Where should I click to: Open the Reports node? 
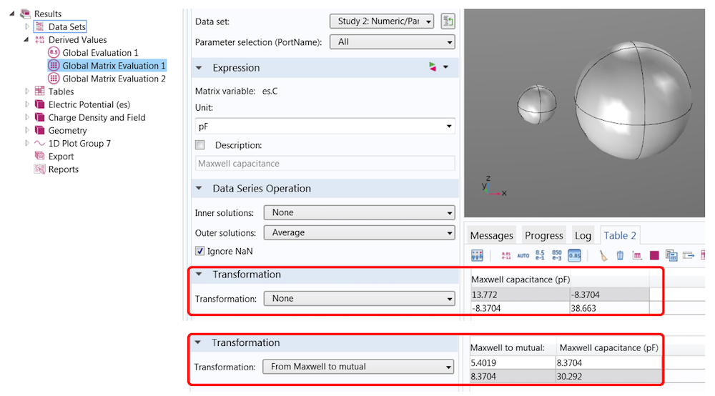tap(64, 169)
